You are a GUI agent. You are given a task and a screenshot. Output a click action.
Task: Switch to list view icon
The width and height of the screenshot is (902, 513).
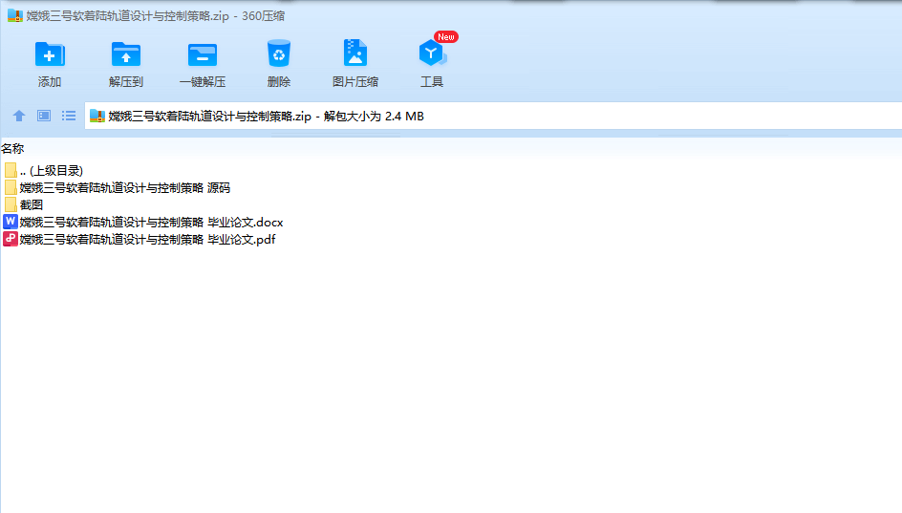pos(69,117)
